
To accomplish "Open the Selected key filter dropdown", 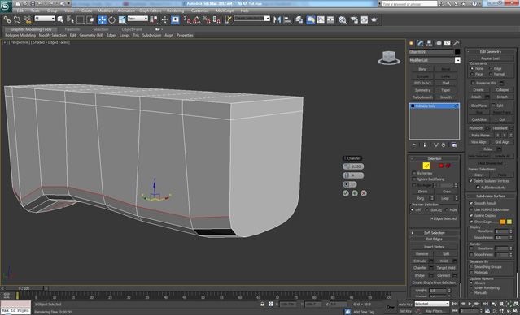I will click(432, 304).
